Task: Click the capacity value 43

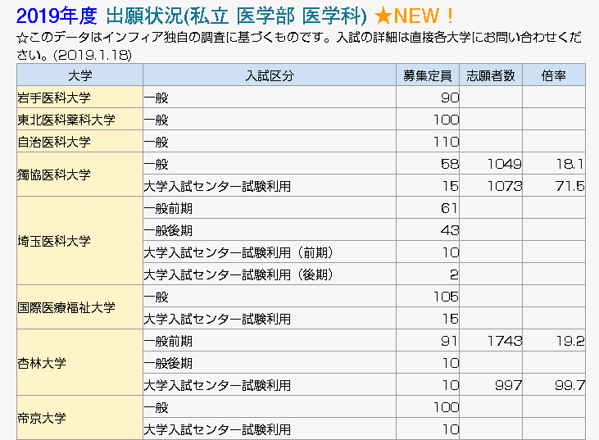Action: [x=450, y=231]
